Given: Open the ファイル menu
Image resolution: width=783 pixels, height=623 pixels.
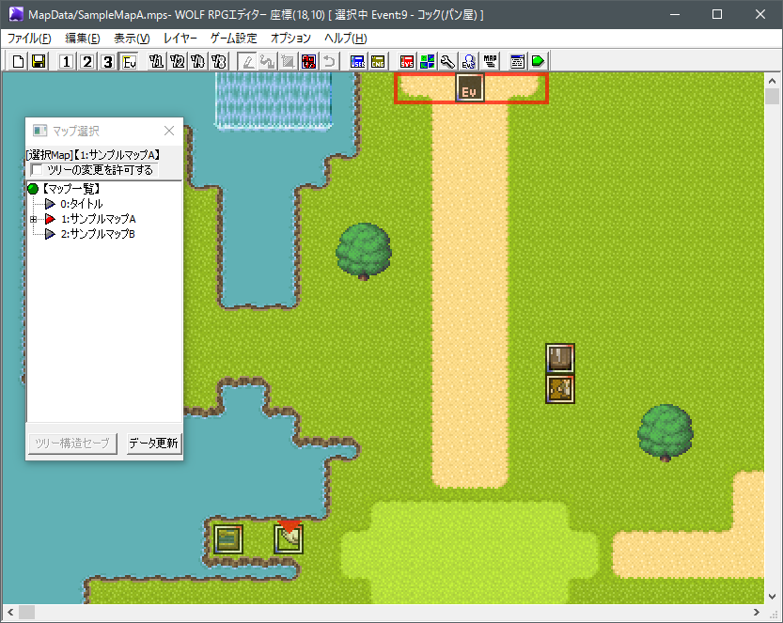Looking at the screenshot, I should (x=28, y=38).
